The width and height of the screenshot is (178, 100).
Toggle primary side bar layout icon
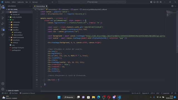click(x=151, y=2)
